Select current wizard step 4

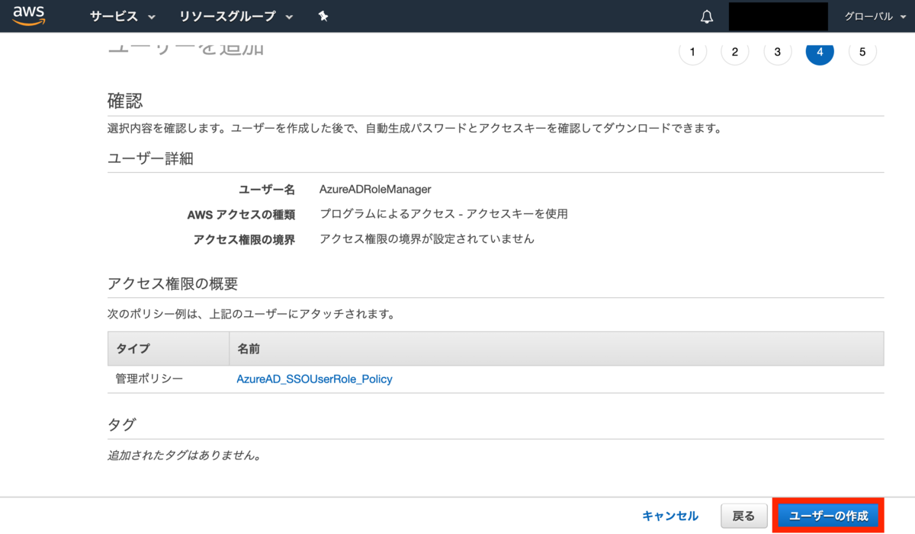click(x=820, y=52)
